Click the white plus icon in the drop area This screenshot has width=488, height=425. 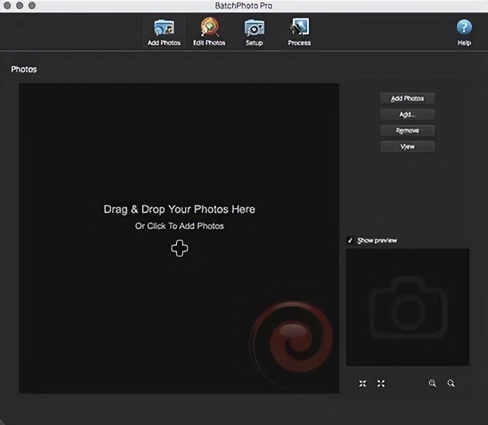click(179, 248)
